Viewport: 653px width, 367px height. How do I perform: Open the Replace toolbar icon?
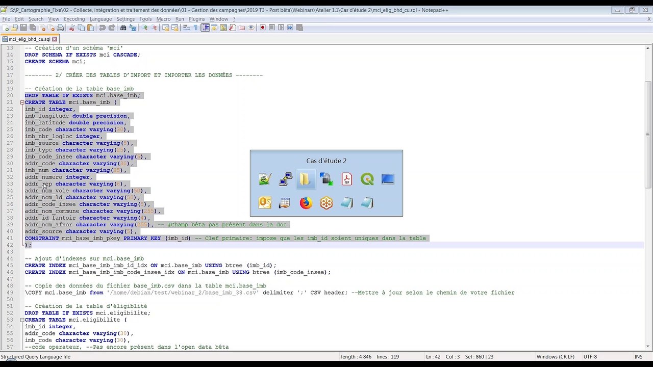[133, 28]
